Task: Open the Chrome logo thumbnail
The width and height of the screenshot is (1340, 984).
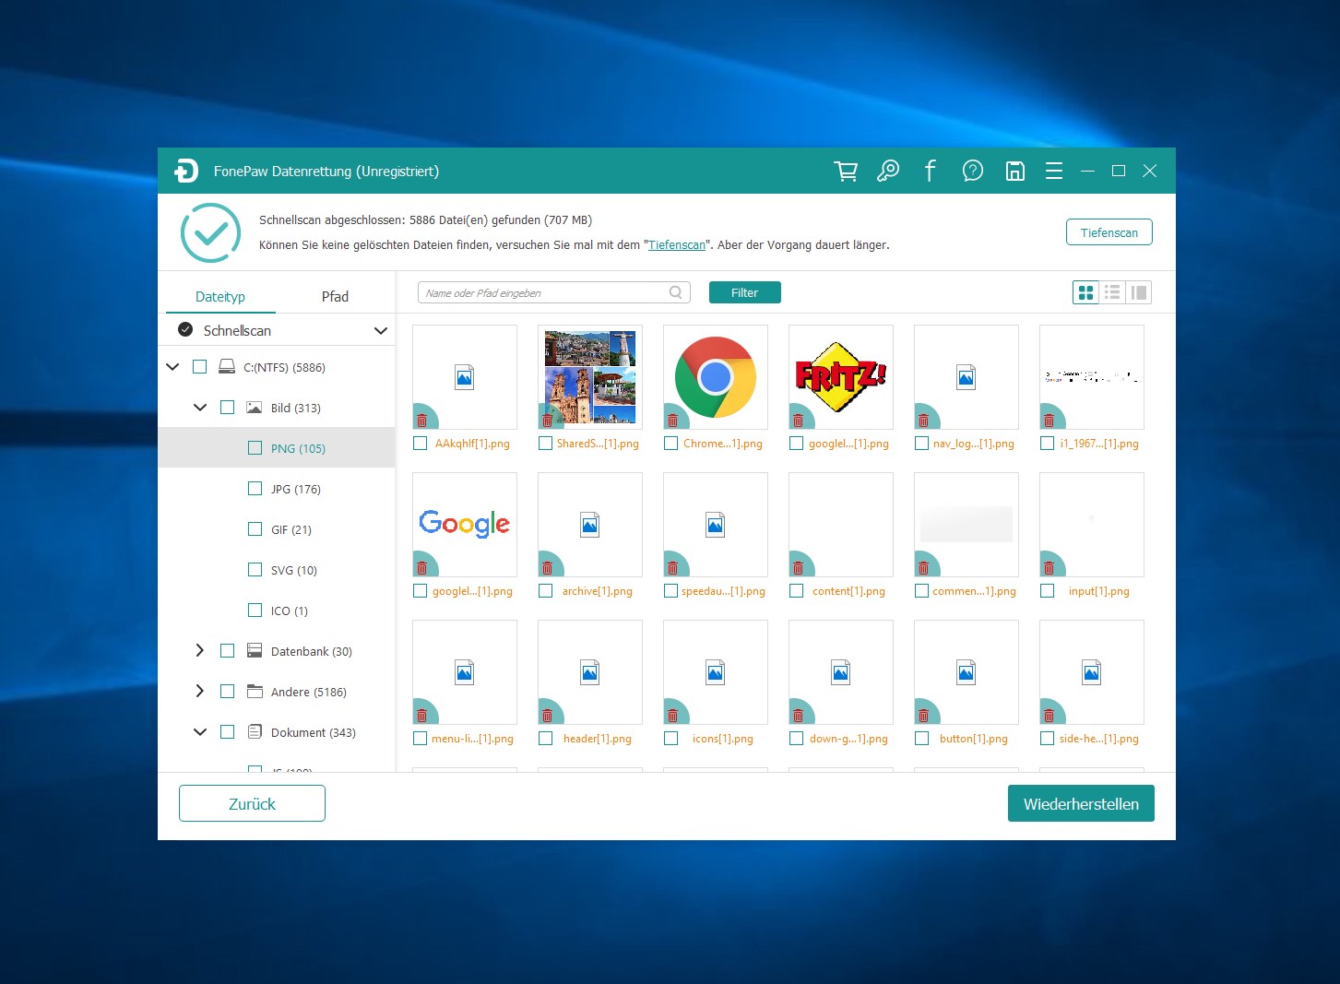Action: pos(716,377)
